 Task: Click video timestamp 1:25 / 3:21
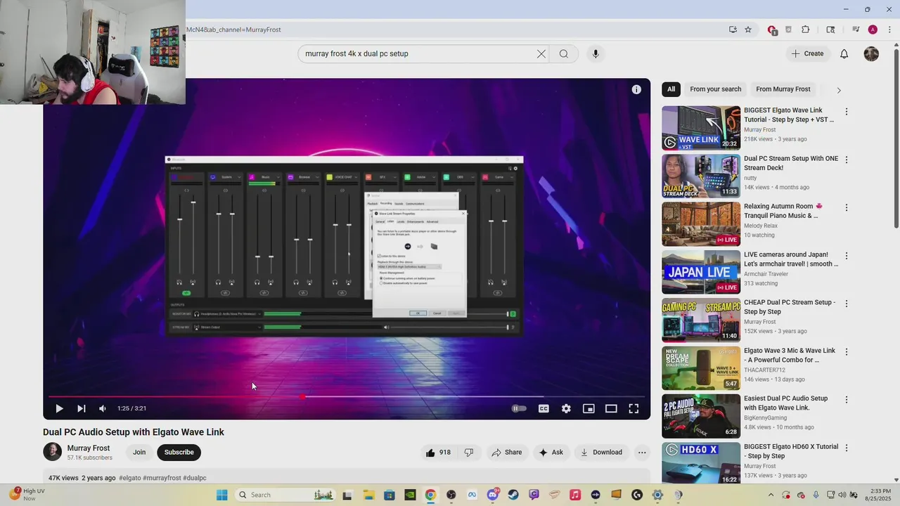point(131,408)
